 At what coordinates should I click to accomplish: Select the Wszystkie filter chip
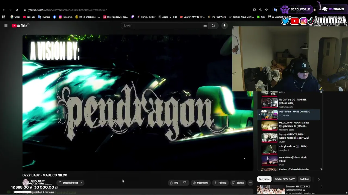coord(264,179)
